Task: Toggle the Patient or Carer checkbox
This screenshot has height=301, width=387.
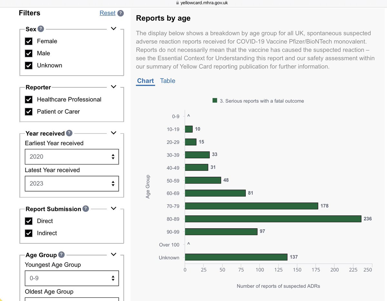Action: tap(29, 112)
